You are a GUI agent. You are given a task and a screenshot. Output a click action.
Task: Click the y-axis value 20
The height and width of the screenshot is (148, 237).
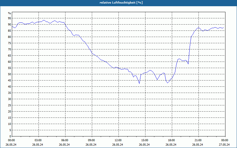tap(9, 112)
